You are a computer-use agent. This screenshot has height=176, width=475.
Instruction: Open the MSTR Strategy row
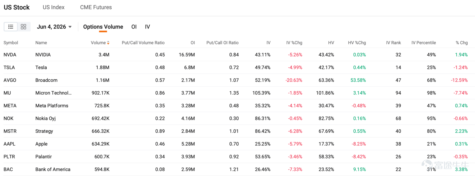point(237,131)
